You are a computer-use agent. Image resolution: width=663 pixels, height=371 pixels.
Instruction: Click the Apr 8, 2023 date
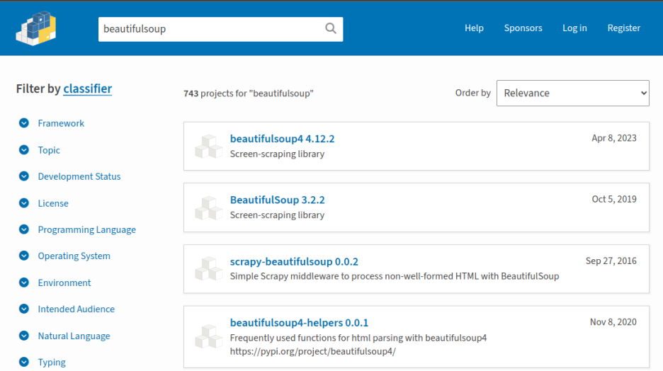pyautogui.click(x=614, y=138)
